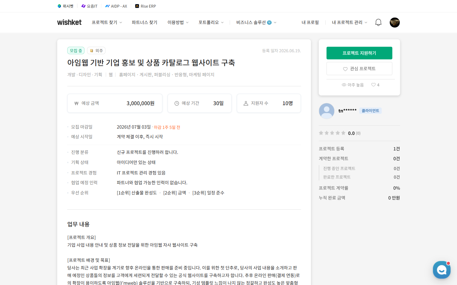This screenshot has height=285, width=457.
Task: Expand the 이용방법 menu
Action: point(178,22)
